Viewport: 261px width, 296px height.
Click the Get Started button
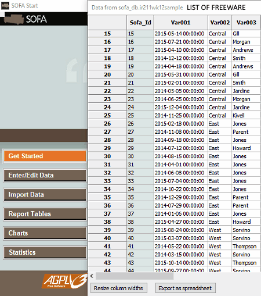point(45,156)
